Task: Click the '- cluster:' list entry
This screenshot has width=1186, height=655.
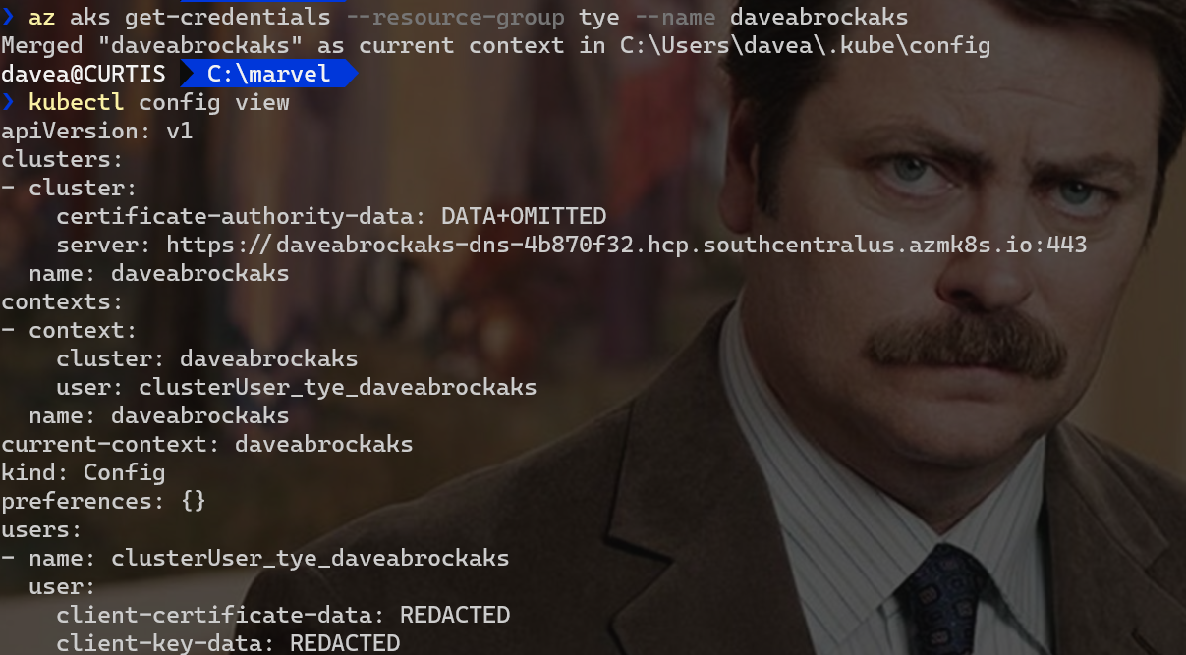Action: point(69,188)
